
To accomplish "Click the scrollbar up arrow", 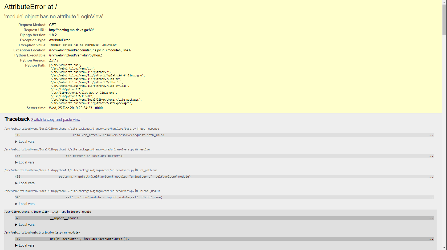I will coord(444,2).
